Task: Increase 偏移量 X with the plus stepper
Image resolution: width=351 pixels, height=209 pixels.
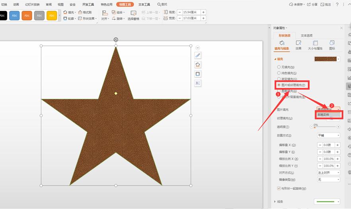Action: [x=338, y=145]
